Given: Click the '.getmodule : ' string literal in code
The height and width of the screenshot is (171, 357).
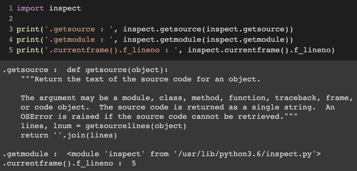Looking at the screenshot, I should [76, 40].
